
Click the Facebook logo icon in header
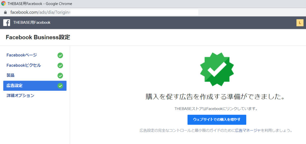point(7,23)
